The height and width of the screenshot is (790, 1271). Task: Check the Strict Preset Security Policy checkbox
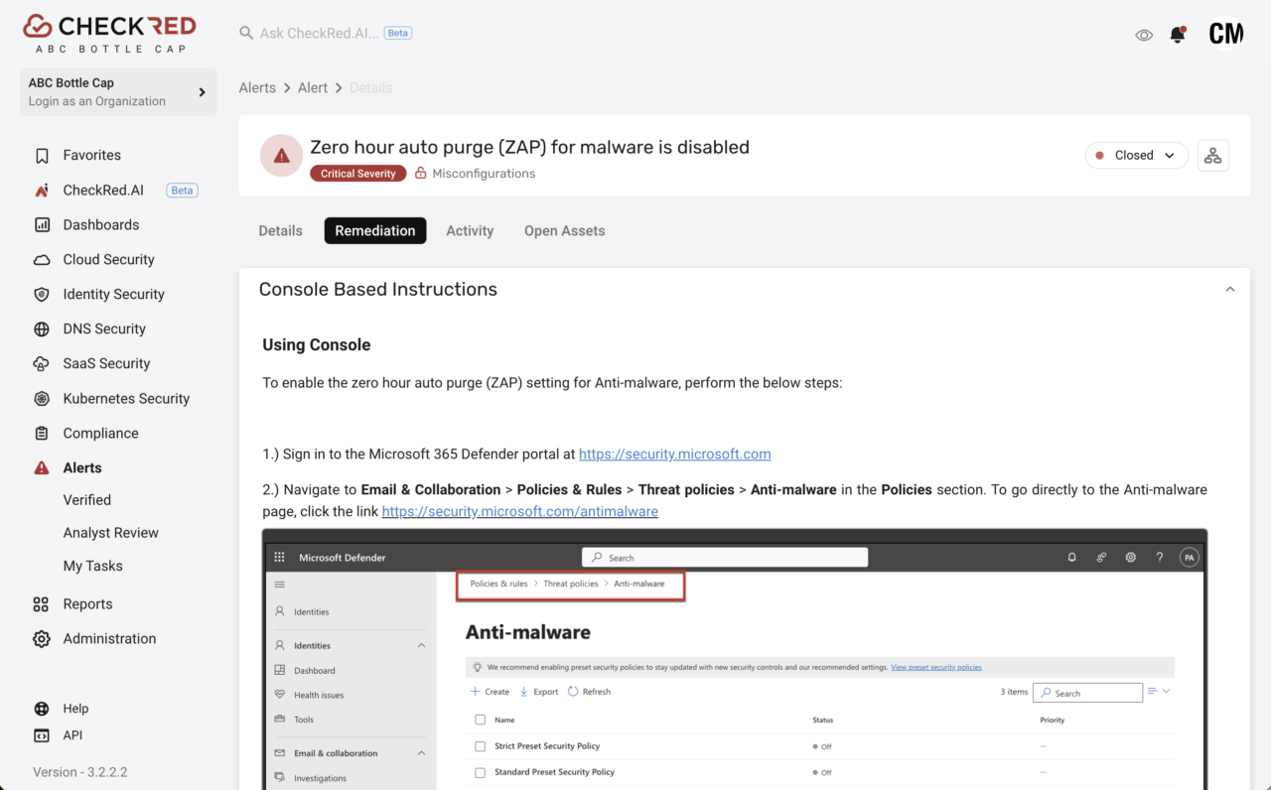(480, 745)
